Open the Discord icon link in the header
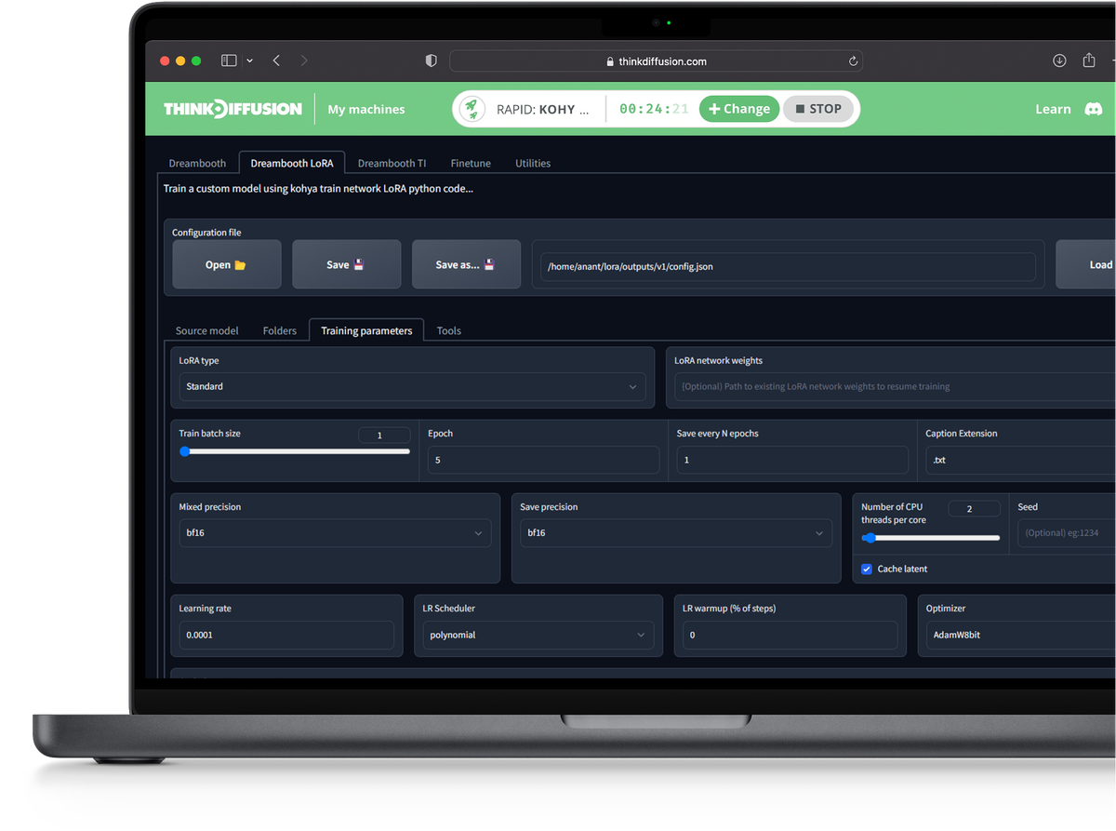 click(1094, 109)
